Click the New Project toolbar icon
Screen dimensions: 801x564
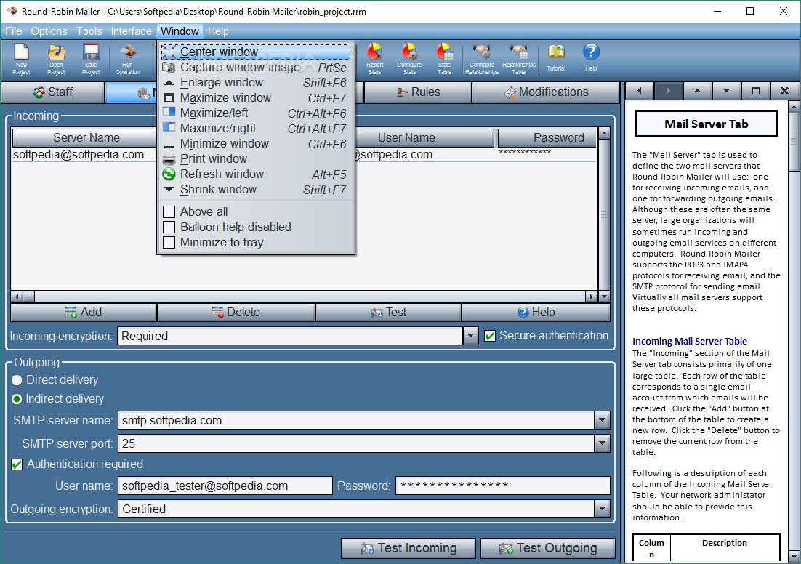coord(22,60)
